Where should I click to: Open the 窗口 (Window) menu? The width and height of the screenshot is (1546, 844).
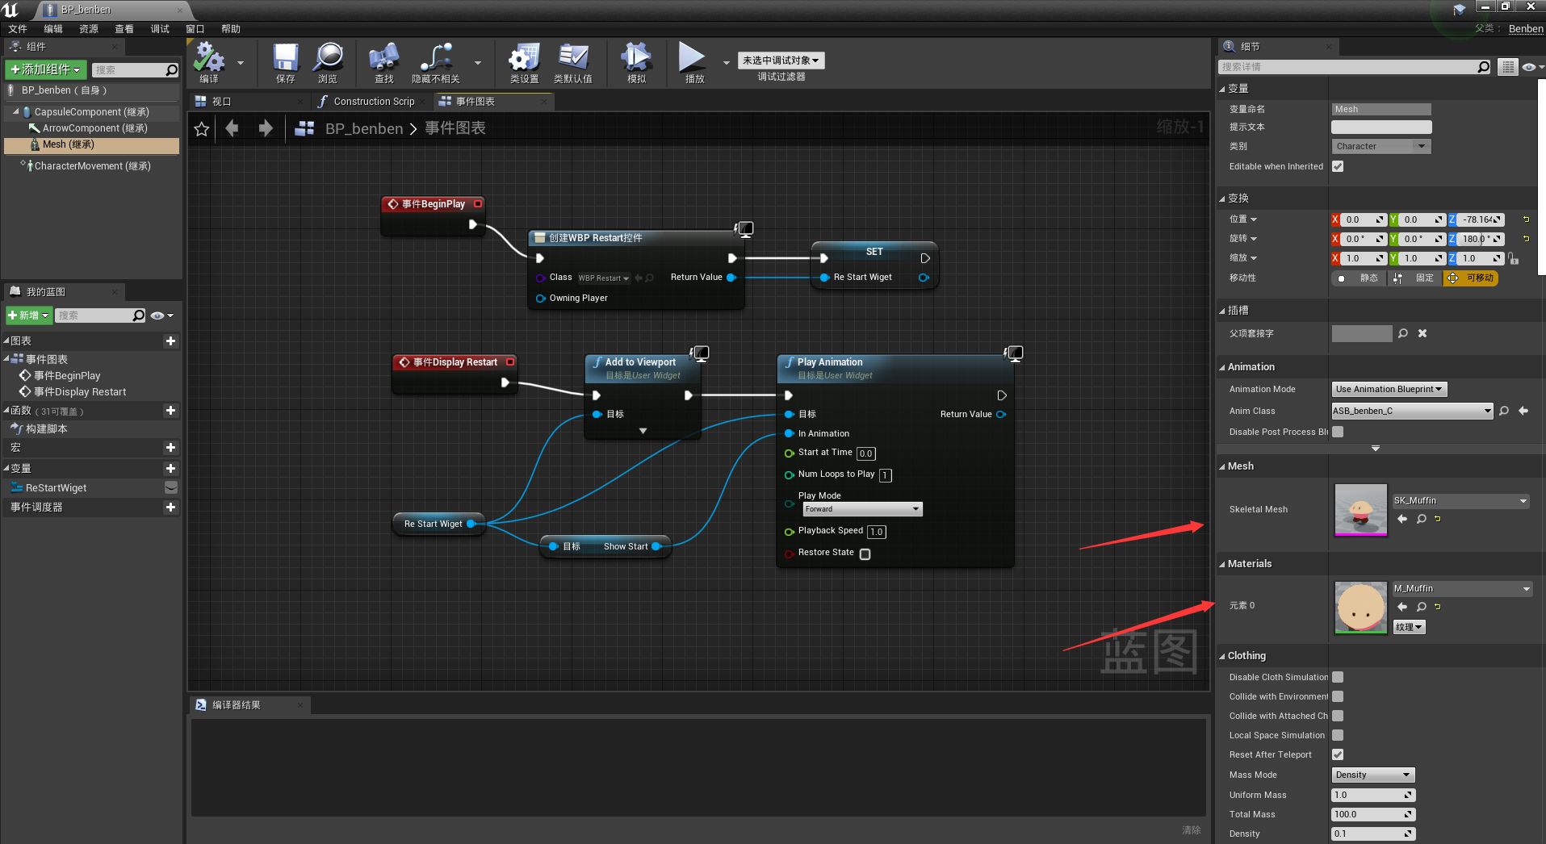point(195,29)
